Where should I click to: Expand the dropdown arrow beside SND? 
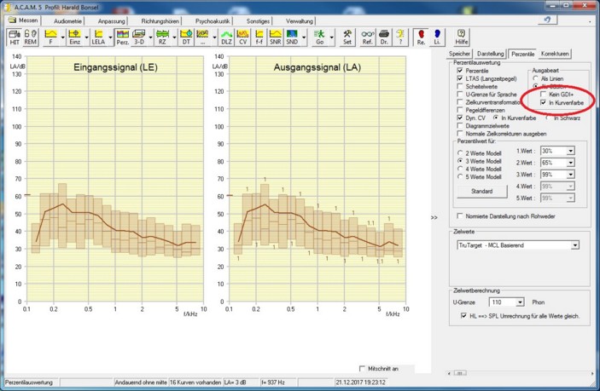pos(304,37)
